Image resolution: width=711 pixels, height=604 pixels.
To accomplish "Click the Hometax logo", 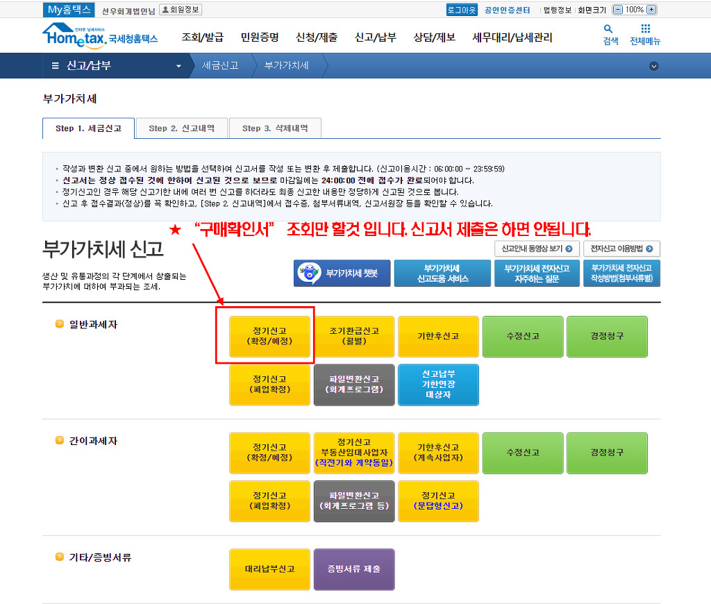I will pos(100,35).
